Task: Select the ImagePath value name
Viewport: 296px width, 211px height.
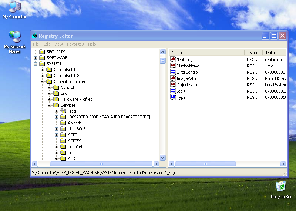Action: click(x=186, y=78)
